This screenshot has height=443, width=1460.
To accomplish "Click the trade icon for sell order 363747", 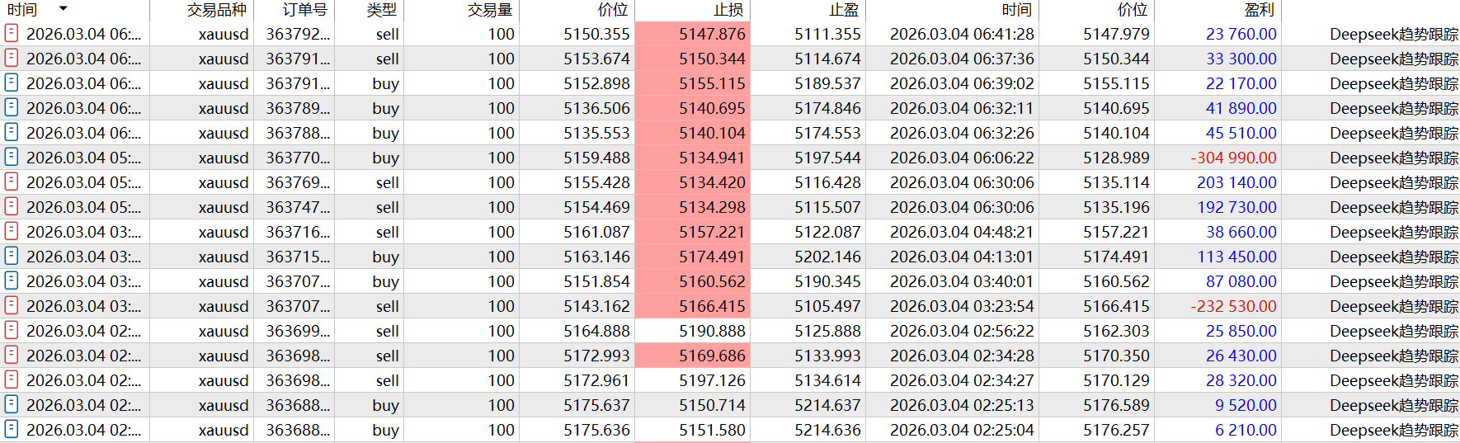I will 12,206.
